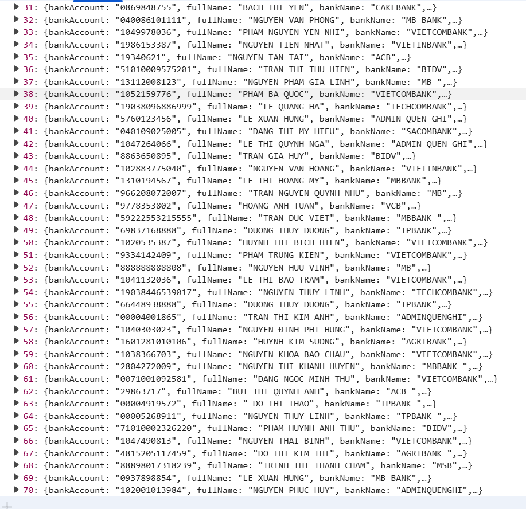Click name "NGUYEN TAN TAI"

[268, 57]
